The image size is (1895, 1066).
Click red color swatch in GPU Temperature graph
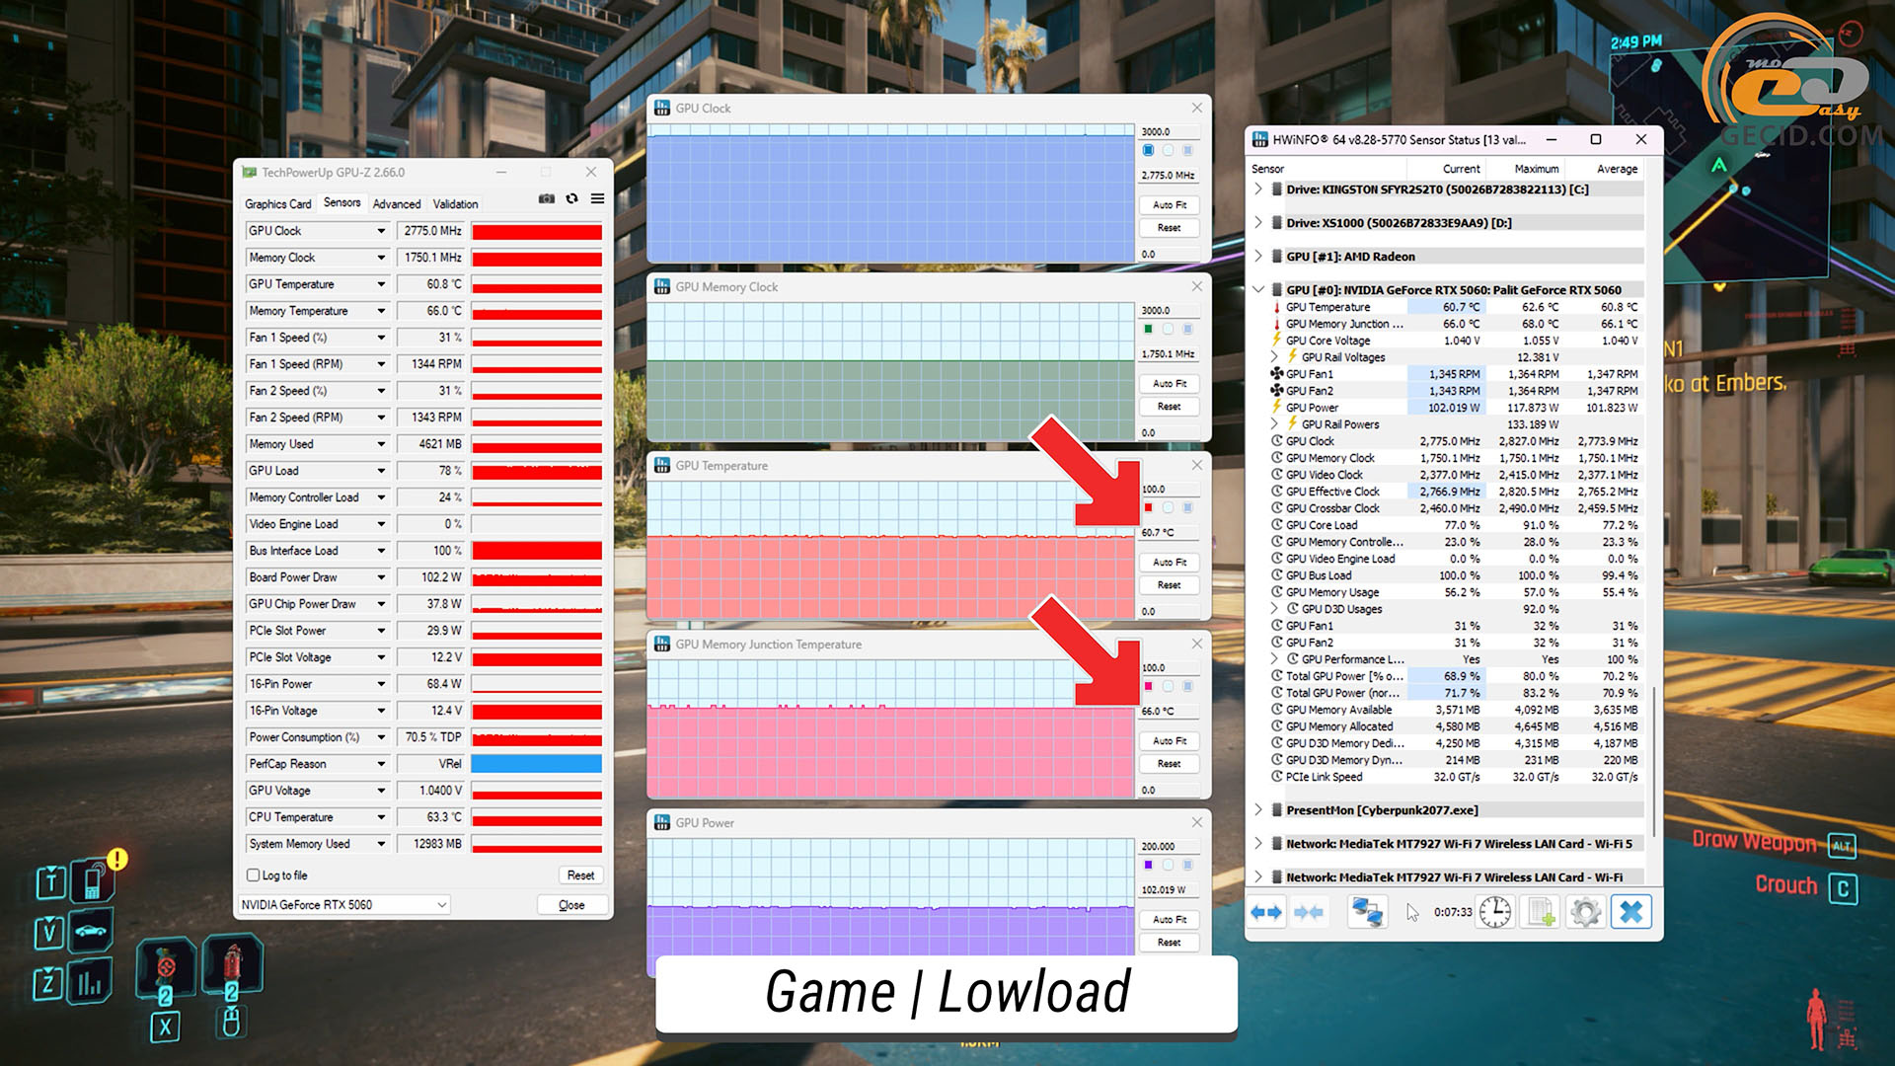click(1148, 507)
